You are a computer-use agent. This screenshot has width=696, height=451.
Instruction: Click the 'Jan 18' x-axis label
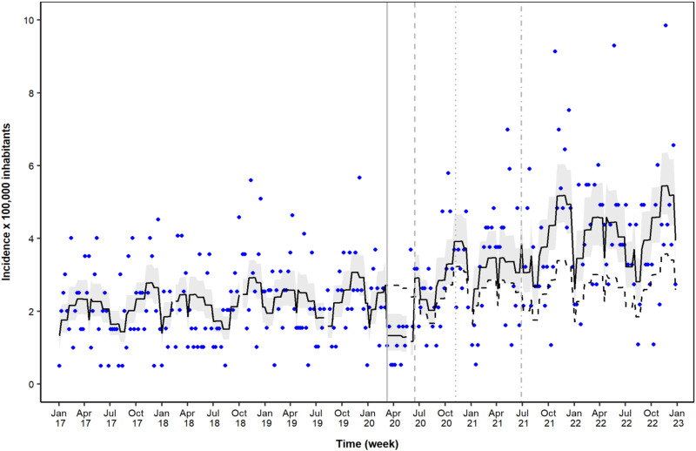(x=162, y=418)
